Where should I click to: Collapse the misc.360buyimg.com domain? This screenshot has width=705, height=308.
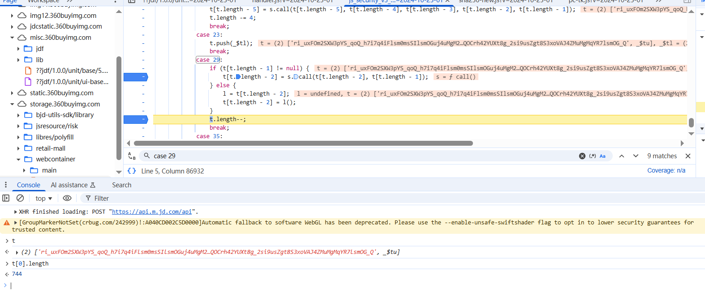[x=12, y=38]
